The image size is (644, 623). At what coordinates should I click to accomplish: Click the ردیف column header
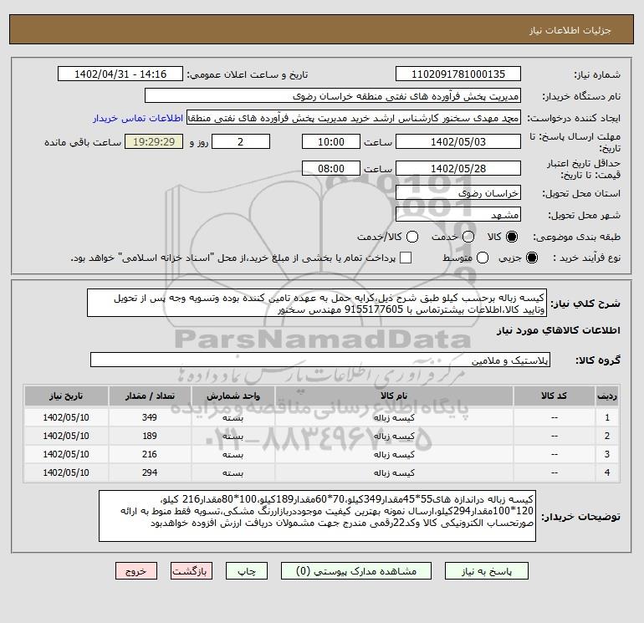[x=607, y=396]
